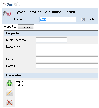Focus the Short Description input box
This screenshot has width=99, height=108.
[51, 40]
